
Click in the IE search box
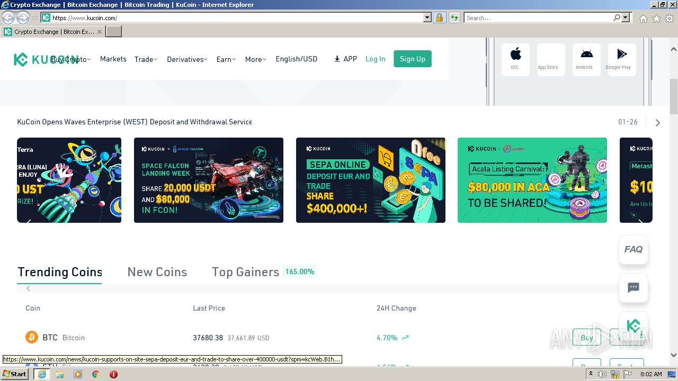click(538, 18)
